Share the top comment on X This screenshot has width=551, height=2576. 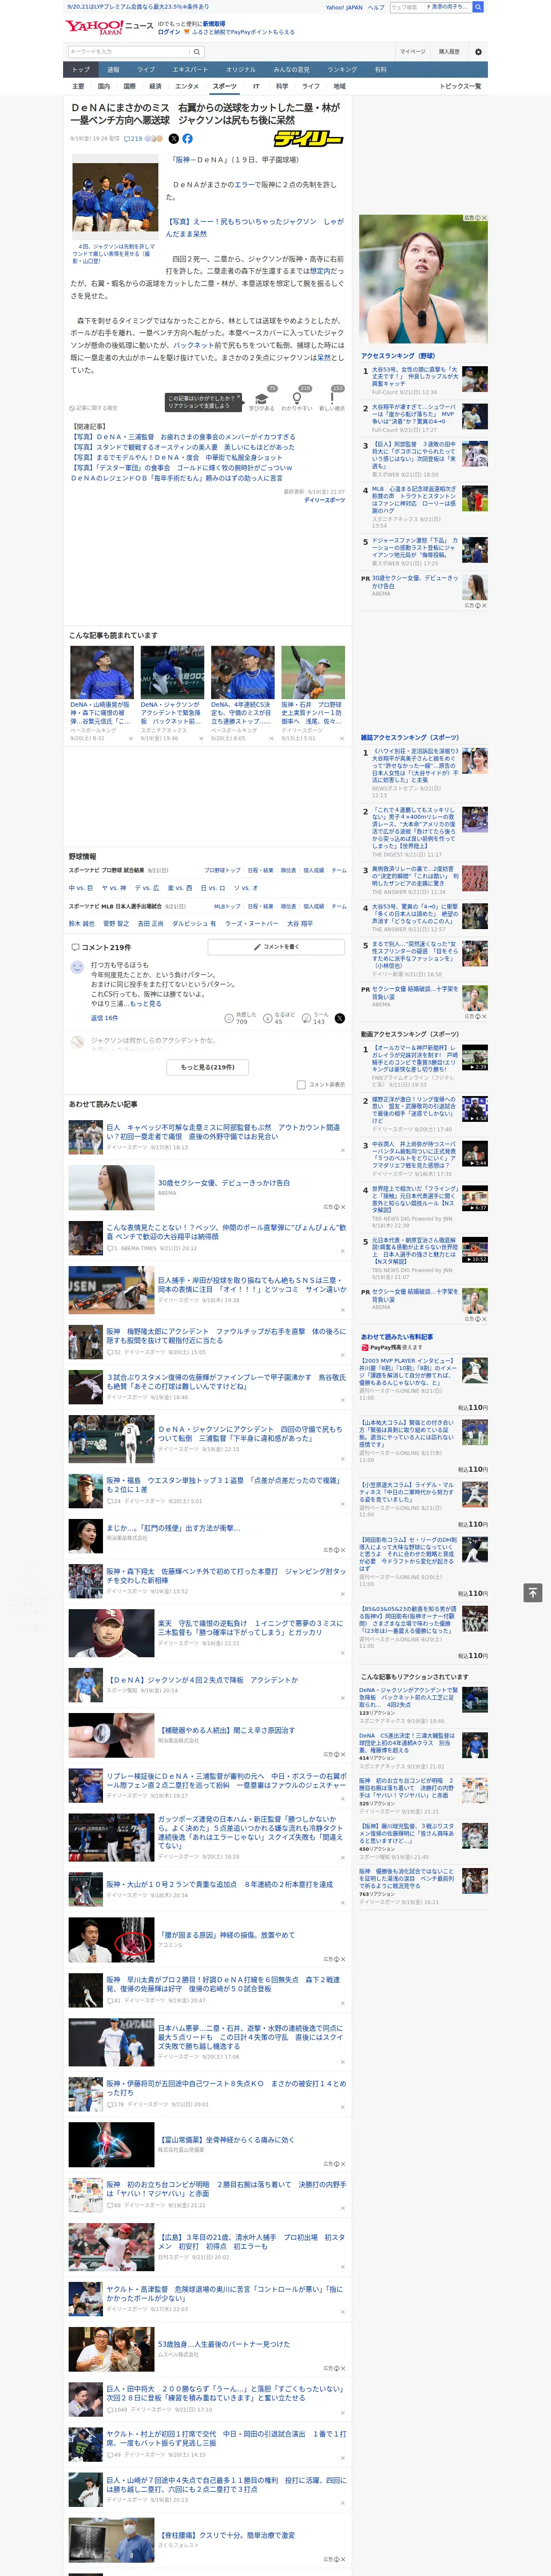340,1018
